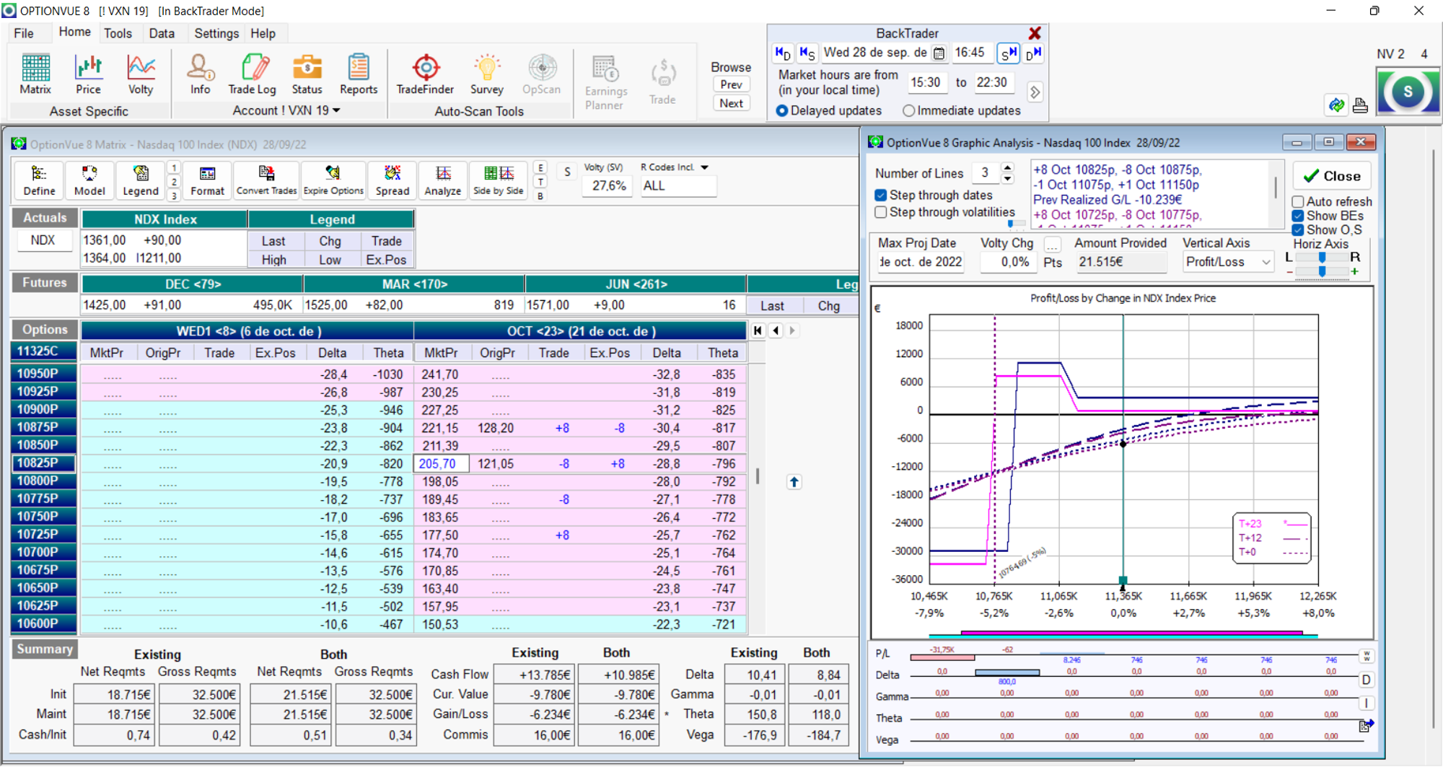Click Browse Prev button
The image size is (1443, 767).
coord(731,84)
